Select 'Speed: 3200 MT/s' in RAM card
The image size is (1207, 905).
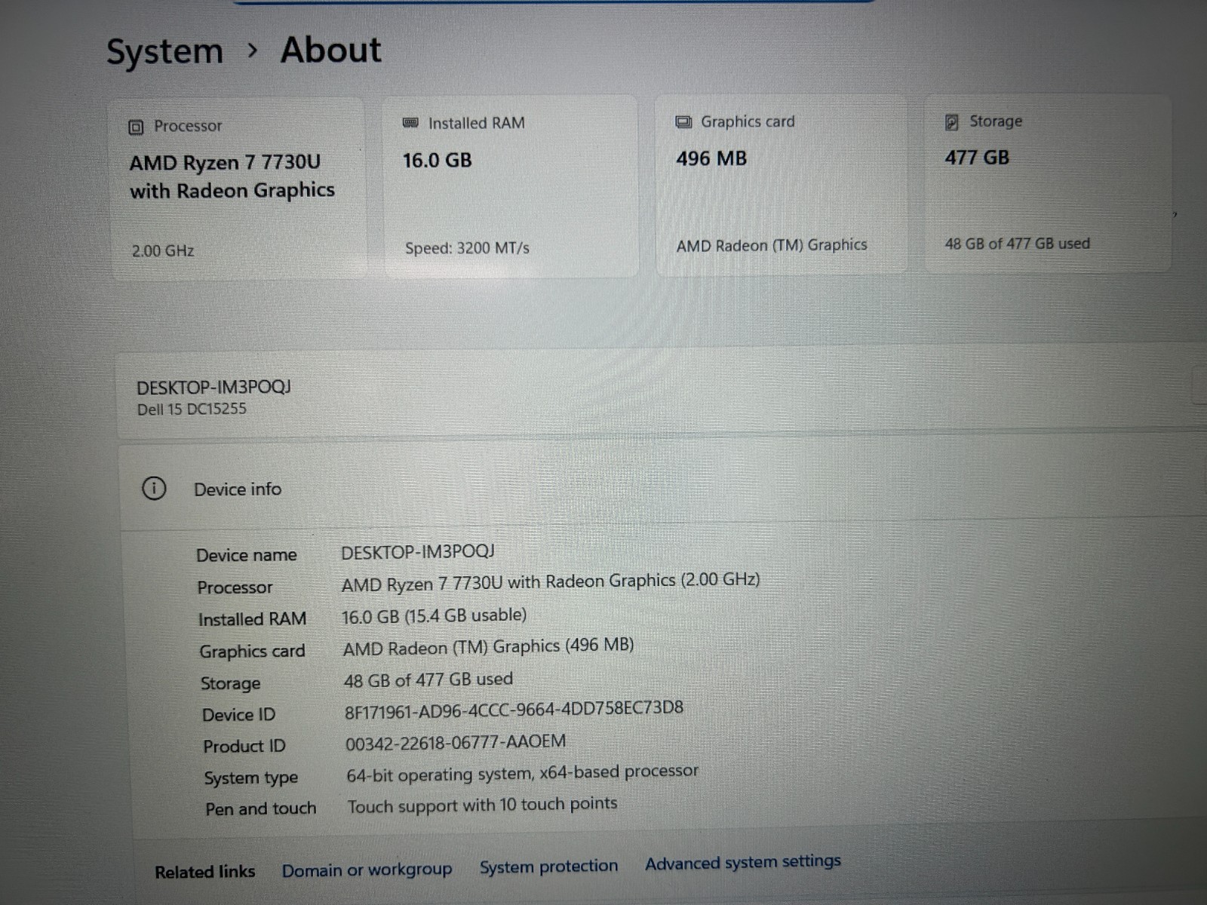pos(467,248)
